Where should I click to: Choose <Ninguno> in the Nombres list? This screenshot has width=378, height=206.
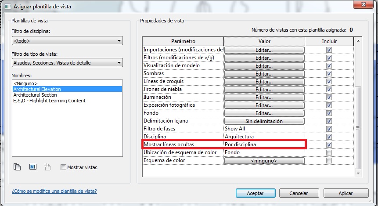pyautogui.click(x=25, y=83)
